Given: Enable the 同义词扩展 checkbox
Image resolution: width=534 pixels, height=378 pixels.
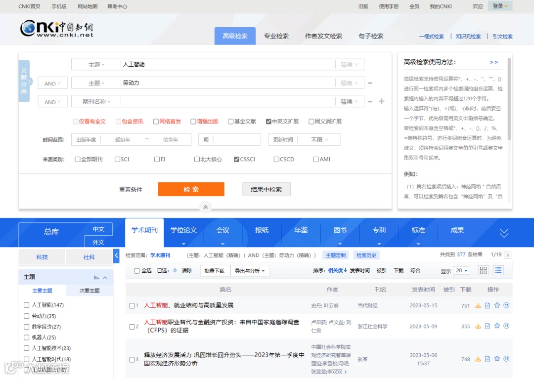Looking at the screenshot, I should (x=311, y=122).
